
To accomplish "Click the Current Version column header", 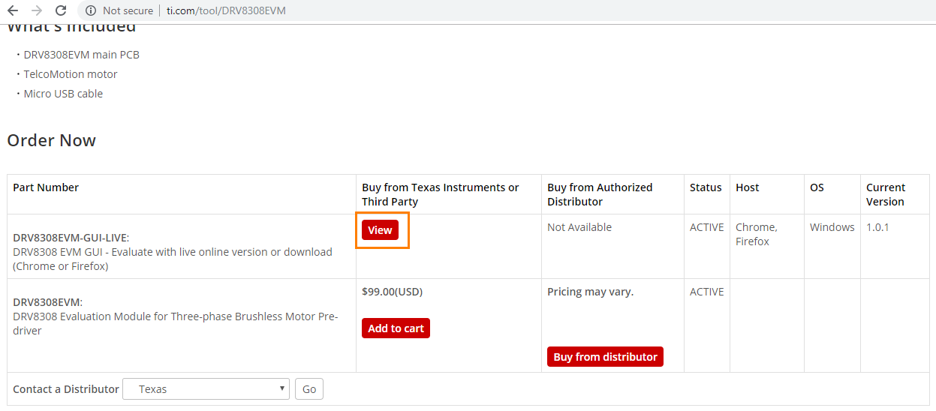I will 886,194.
